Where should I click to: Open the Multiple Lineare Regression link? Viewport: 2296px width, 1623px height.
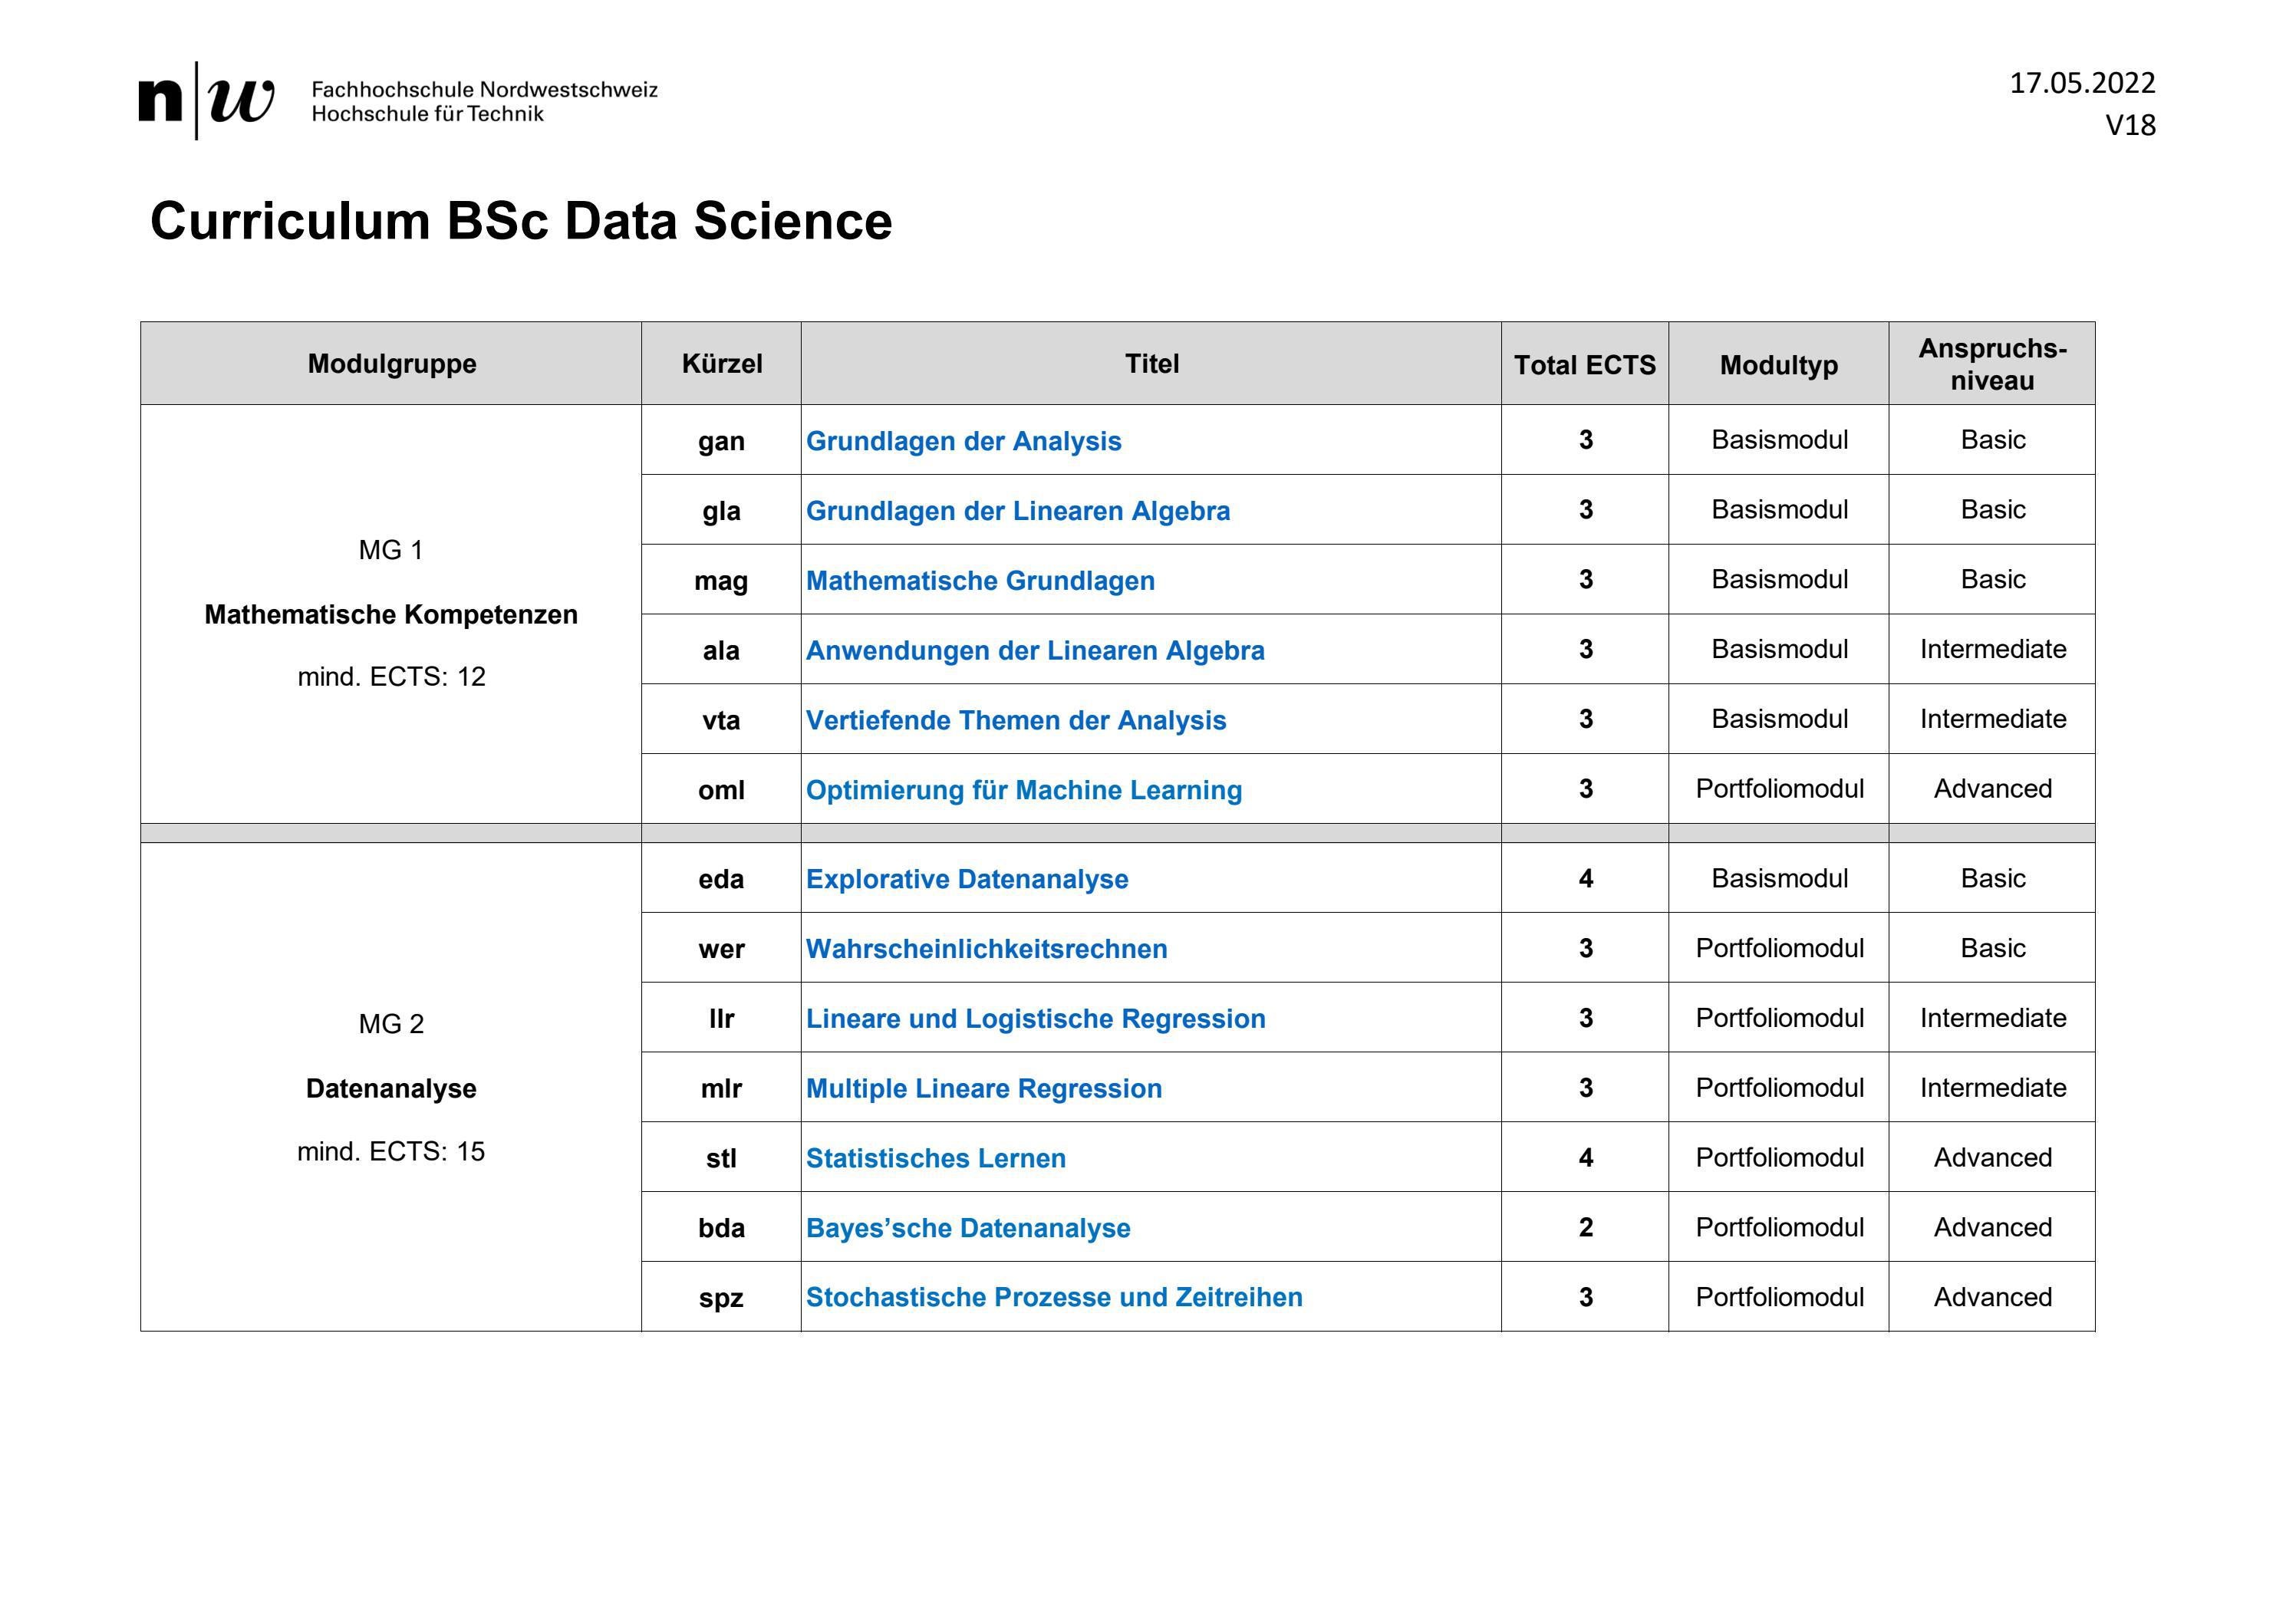(984, 1088)
